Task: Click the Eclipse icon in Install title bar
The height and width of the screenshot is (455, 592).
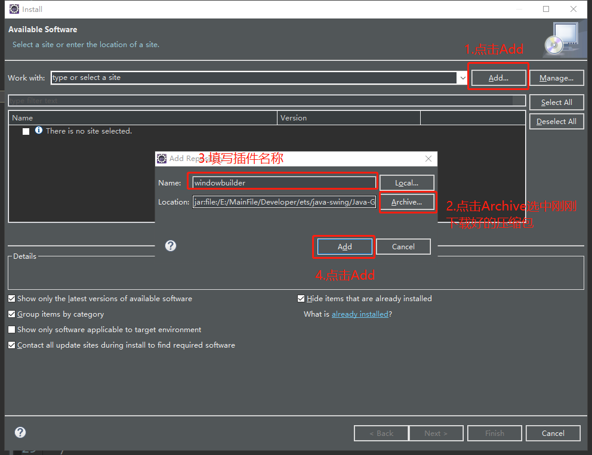Action: point(14,9)
